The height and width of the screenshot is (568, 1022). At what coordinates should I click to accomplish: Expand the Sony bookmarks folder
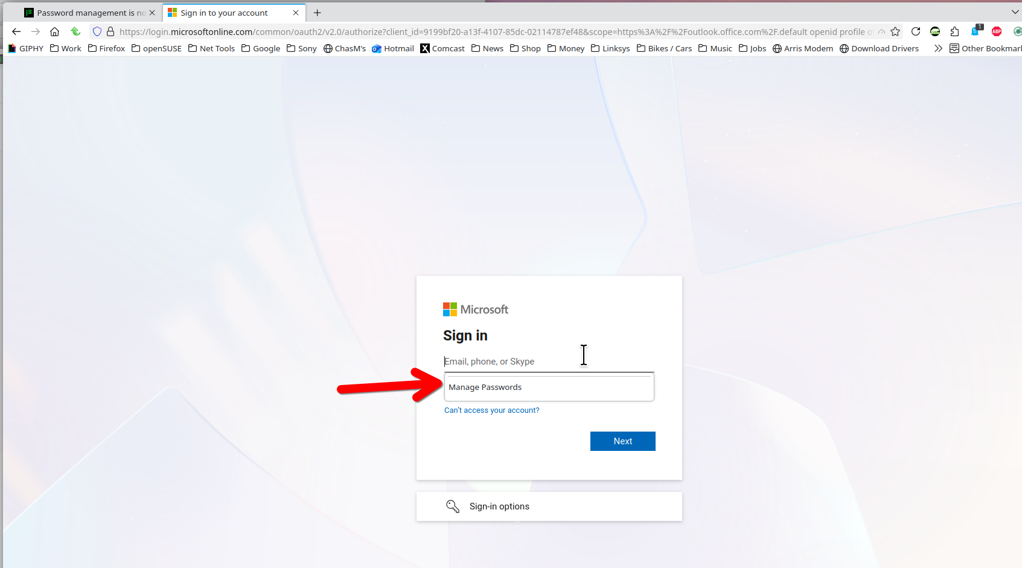tap(302, 48)
